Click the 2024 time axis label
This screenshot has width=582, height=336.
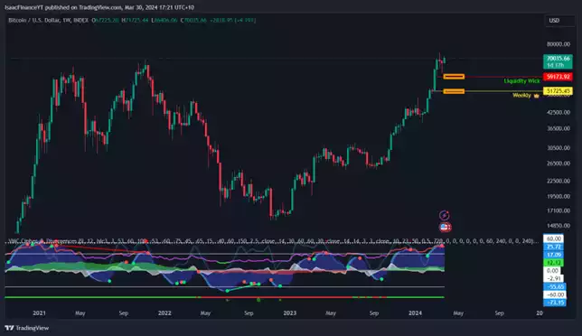[x=415, y=313]
